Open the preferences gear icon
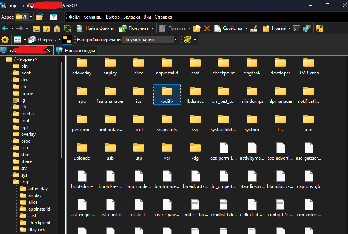This screenshot has height=234, width=348. click(x=5, y=40)
